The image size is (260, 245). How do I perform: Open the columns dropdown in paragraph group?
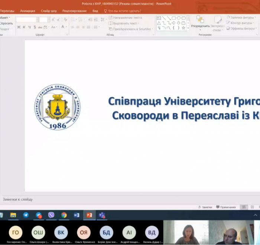click(97, 27)
